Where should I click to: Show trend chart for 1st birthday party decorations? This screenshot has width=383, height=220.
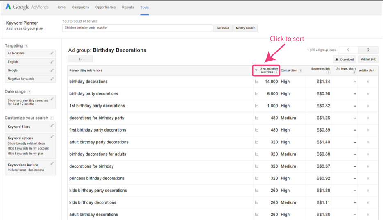coord(257,106)
